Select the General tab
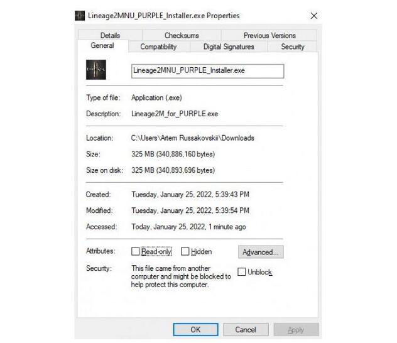This screenshot has width=397, height=343. pos(102,46)
